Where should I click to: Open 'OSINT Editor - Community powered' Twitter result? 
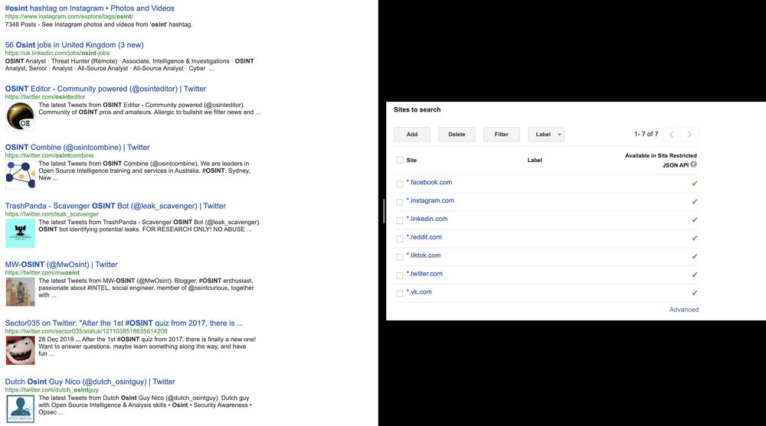(x=106, y=89)
